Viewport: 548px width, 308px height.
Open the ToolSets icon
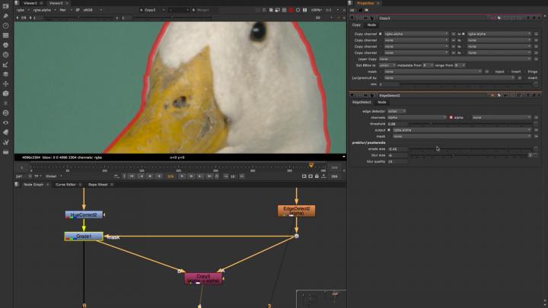5,142
